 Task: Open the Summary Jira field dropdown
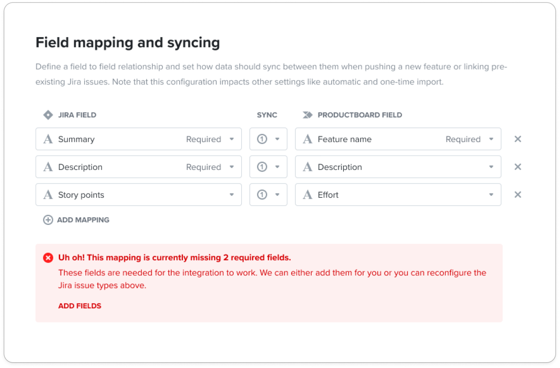click(x=139, y=139)
